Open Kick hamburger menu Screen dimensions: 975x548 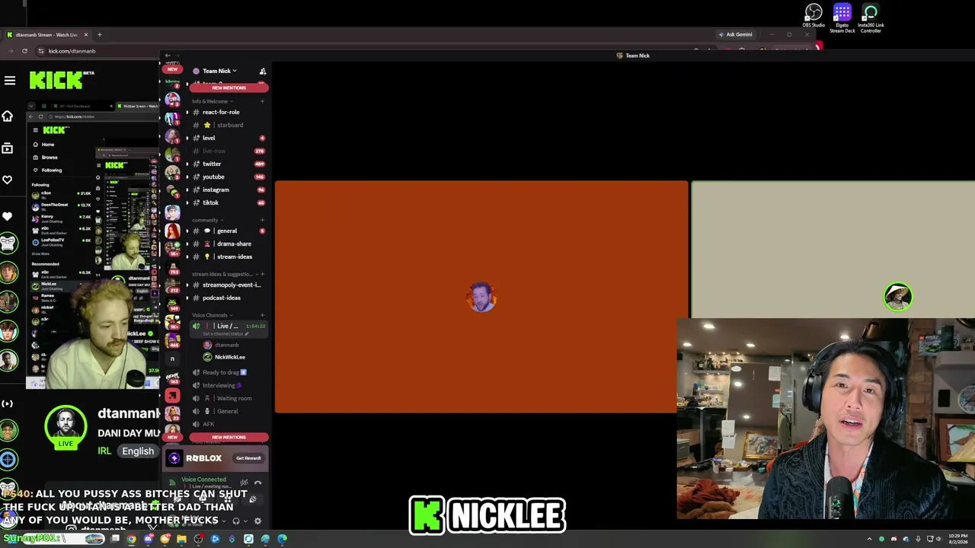[10, 80]
